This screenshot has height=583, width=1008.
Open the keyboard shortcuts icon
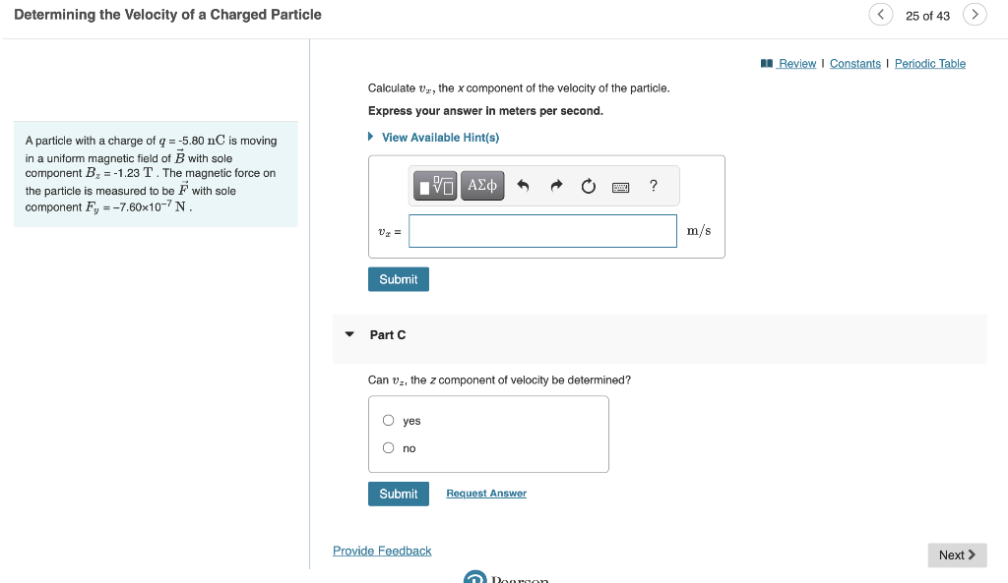coord(621,185)
